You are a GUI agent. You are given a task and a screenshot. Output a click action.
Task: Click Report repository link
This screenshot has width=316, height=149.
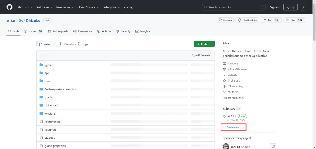233,98
